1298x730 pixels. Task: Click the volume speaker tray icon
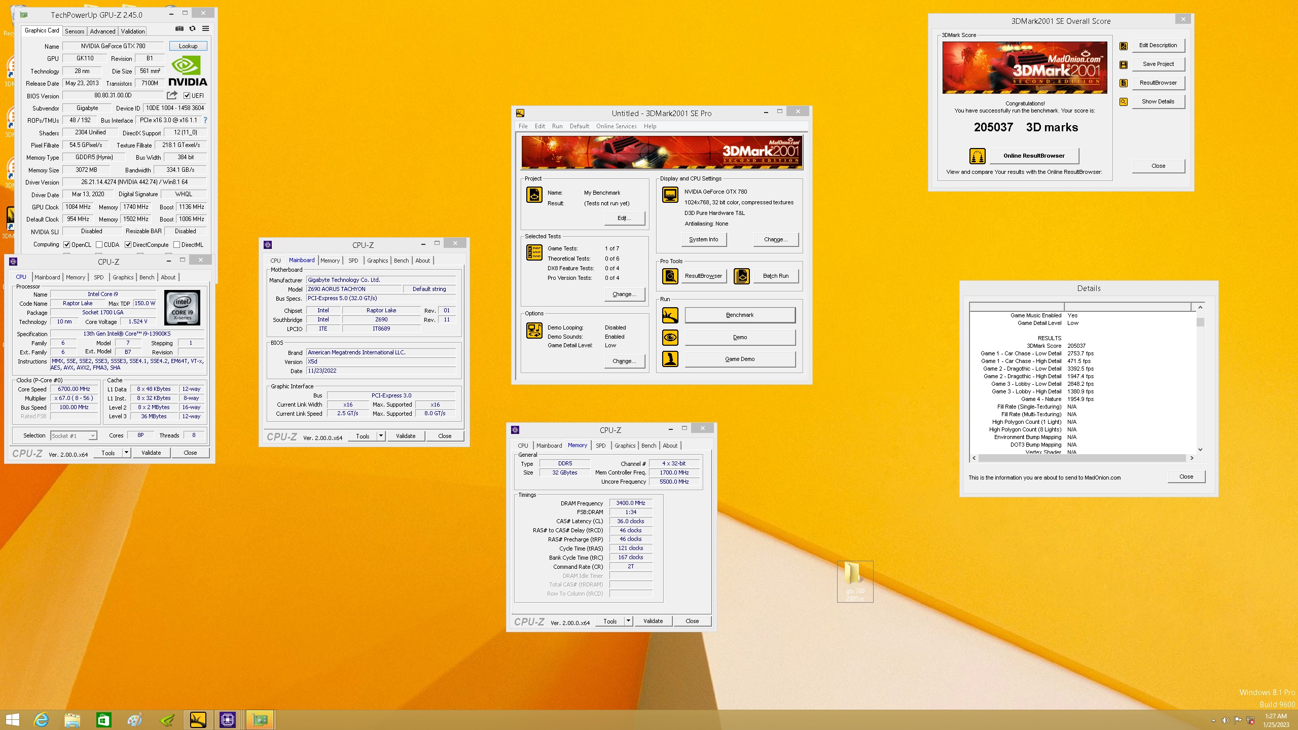coord(1226,720)
